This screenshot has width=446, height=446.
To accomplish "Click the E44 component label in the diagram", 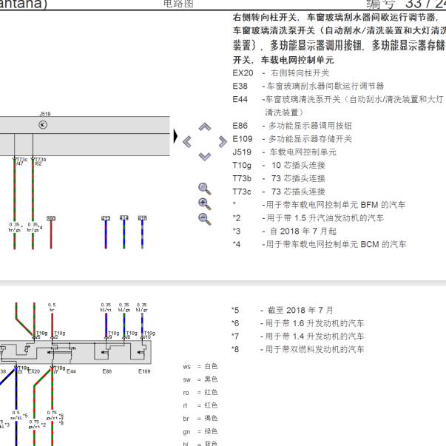I will [71, 371].
